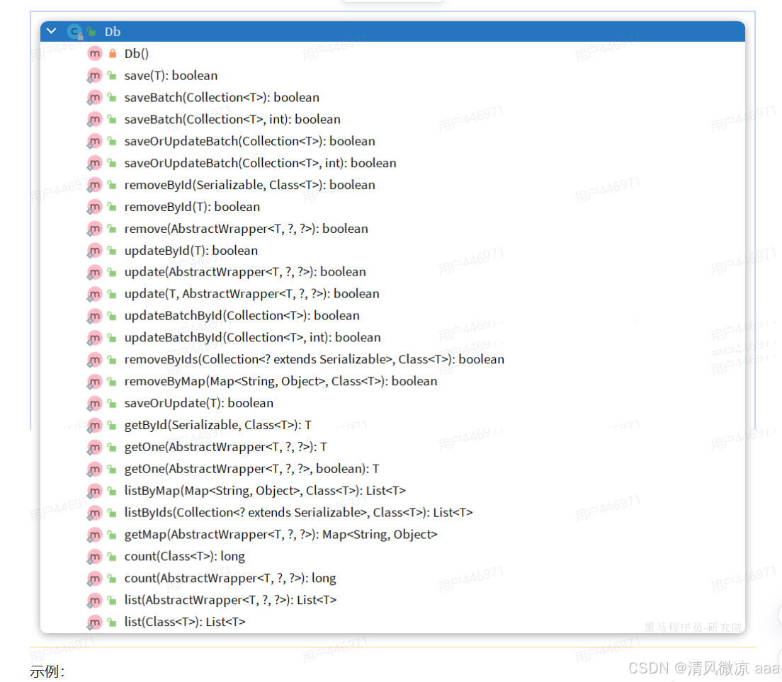Select save(T): boolean method text
782x682 pixels.
pos(171,75)
